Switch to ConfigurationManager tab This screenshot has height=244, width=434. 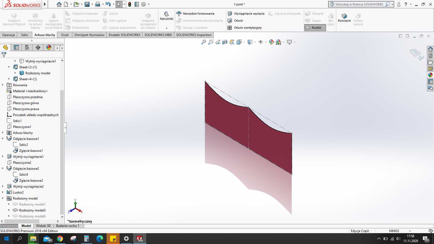(x=27, y=47)
